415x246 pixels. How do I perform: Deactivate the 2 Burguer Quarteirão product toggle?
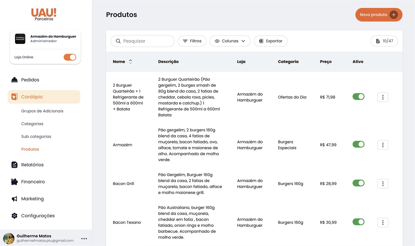click(359, 97)
